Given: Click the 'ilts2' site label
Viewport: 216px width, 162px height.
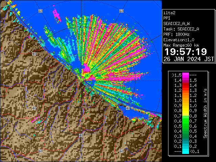Looking at the screenshot, I should [169, 13].
